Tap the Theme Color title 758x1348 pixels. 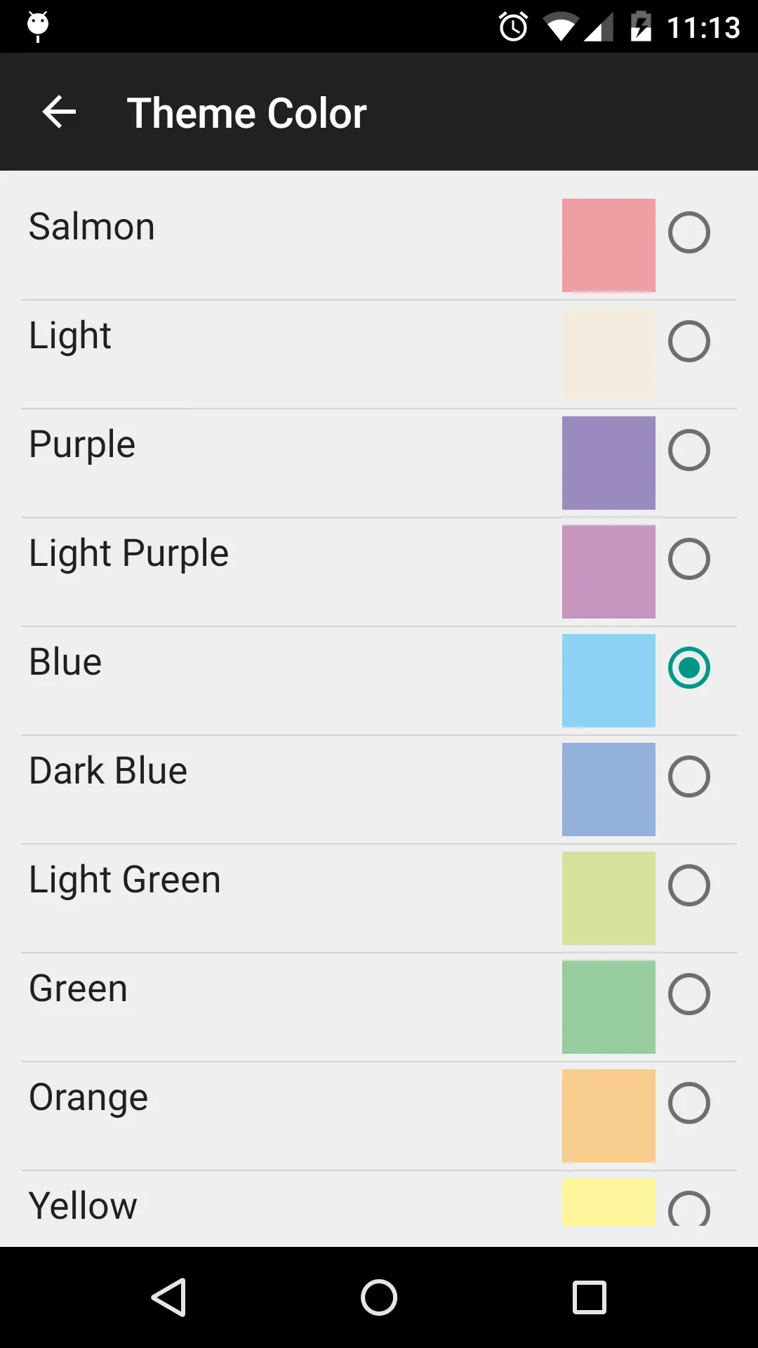tap(246, 113)
